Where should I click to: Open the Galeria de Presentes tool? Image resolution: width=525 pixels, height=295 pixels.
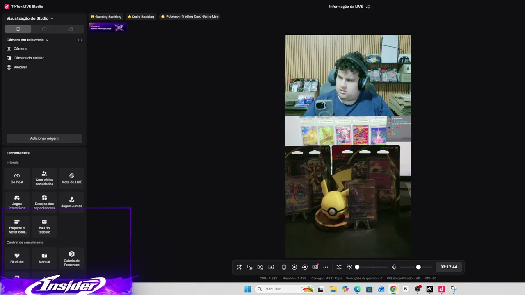(72, 258)
